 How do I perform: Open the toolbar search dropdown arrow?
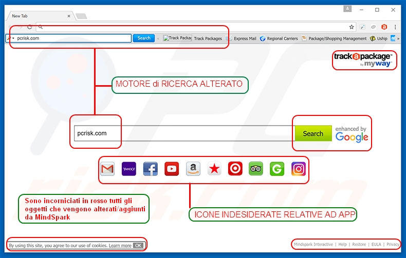point(13,38)
